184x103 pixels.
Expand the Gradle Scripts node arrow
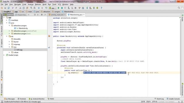pyautogui.click(x=4, y=55)
